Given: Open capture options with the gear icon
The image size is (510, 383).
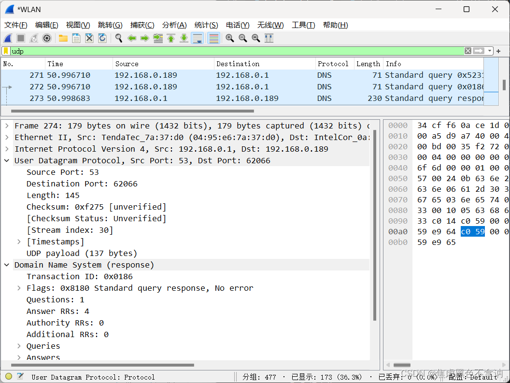Looking at the screenshot, I should click(x=47, y=38).
